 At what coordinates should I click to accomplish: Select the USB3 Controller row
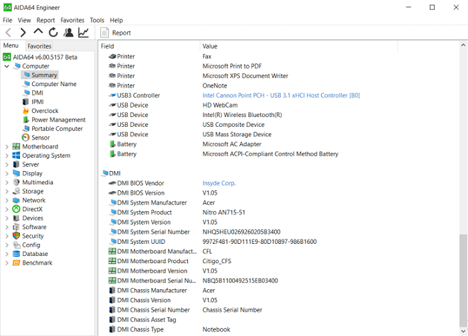[234, 96]
